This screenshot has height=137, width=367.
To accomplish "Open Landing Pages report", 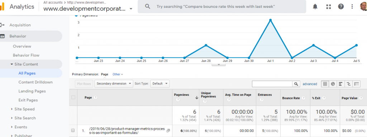I will click(x=32, y=91).
